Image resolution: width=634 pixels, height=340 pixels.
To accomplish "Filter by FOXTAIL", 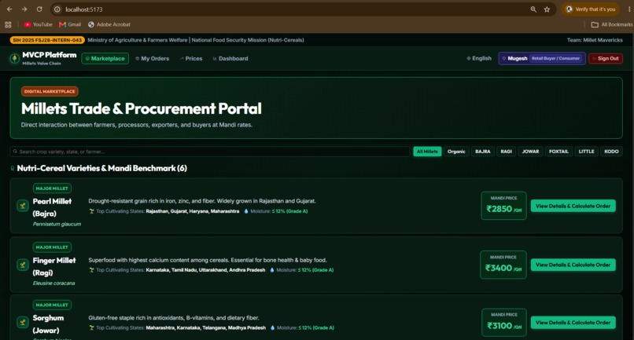I will (558, 152).
